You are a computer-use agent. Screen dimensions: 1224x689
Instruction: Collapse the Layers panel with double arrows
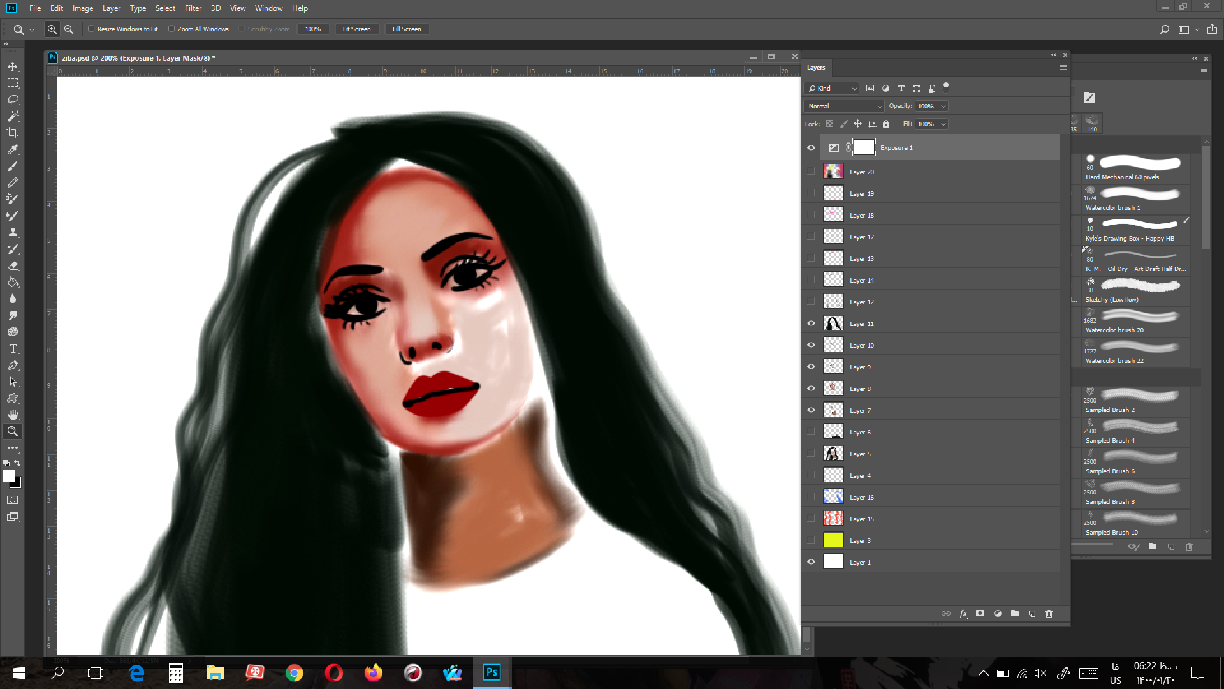(1054, 55)
